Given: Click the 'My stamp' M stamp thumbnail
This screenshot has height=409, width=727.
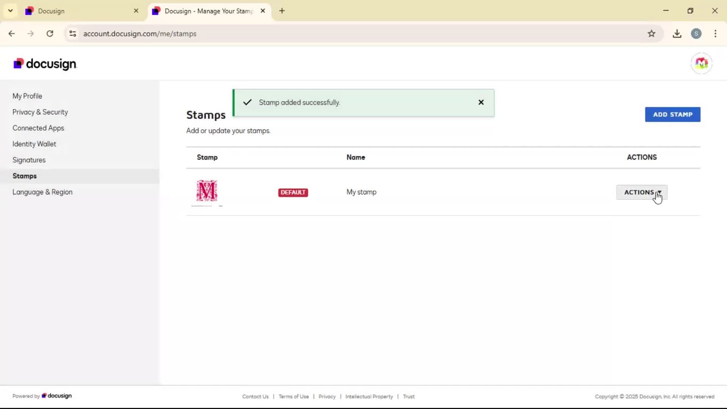Looking at the screenshot, I should coord(207,191).
